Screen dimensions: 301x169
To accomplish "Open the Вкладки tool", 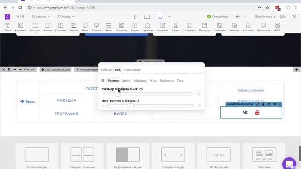I will click(204, 27).
